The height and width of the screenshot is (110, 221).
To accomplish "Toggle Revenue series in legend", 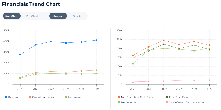I will point(14,97).
